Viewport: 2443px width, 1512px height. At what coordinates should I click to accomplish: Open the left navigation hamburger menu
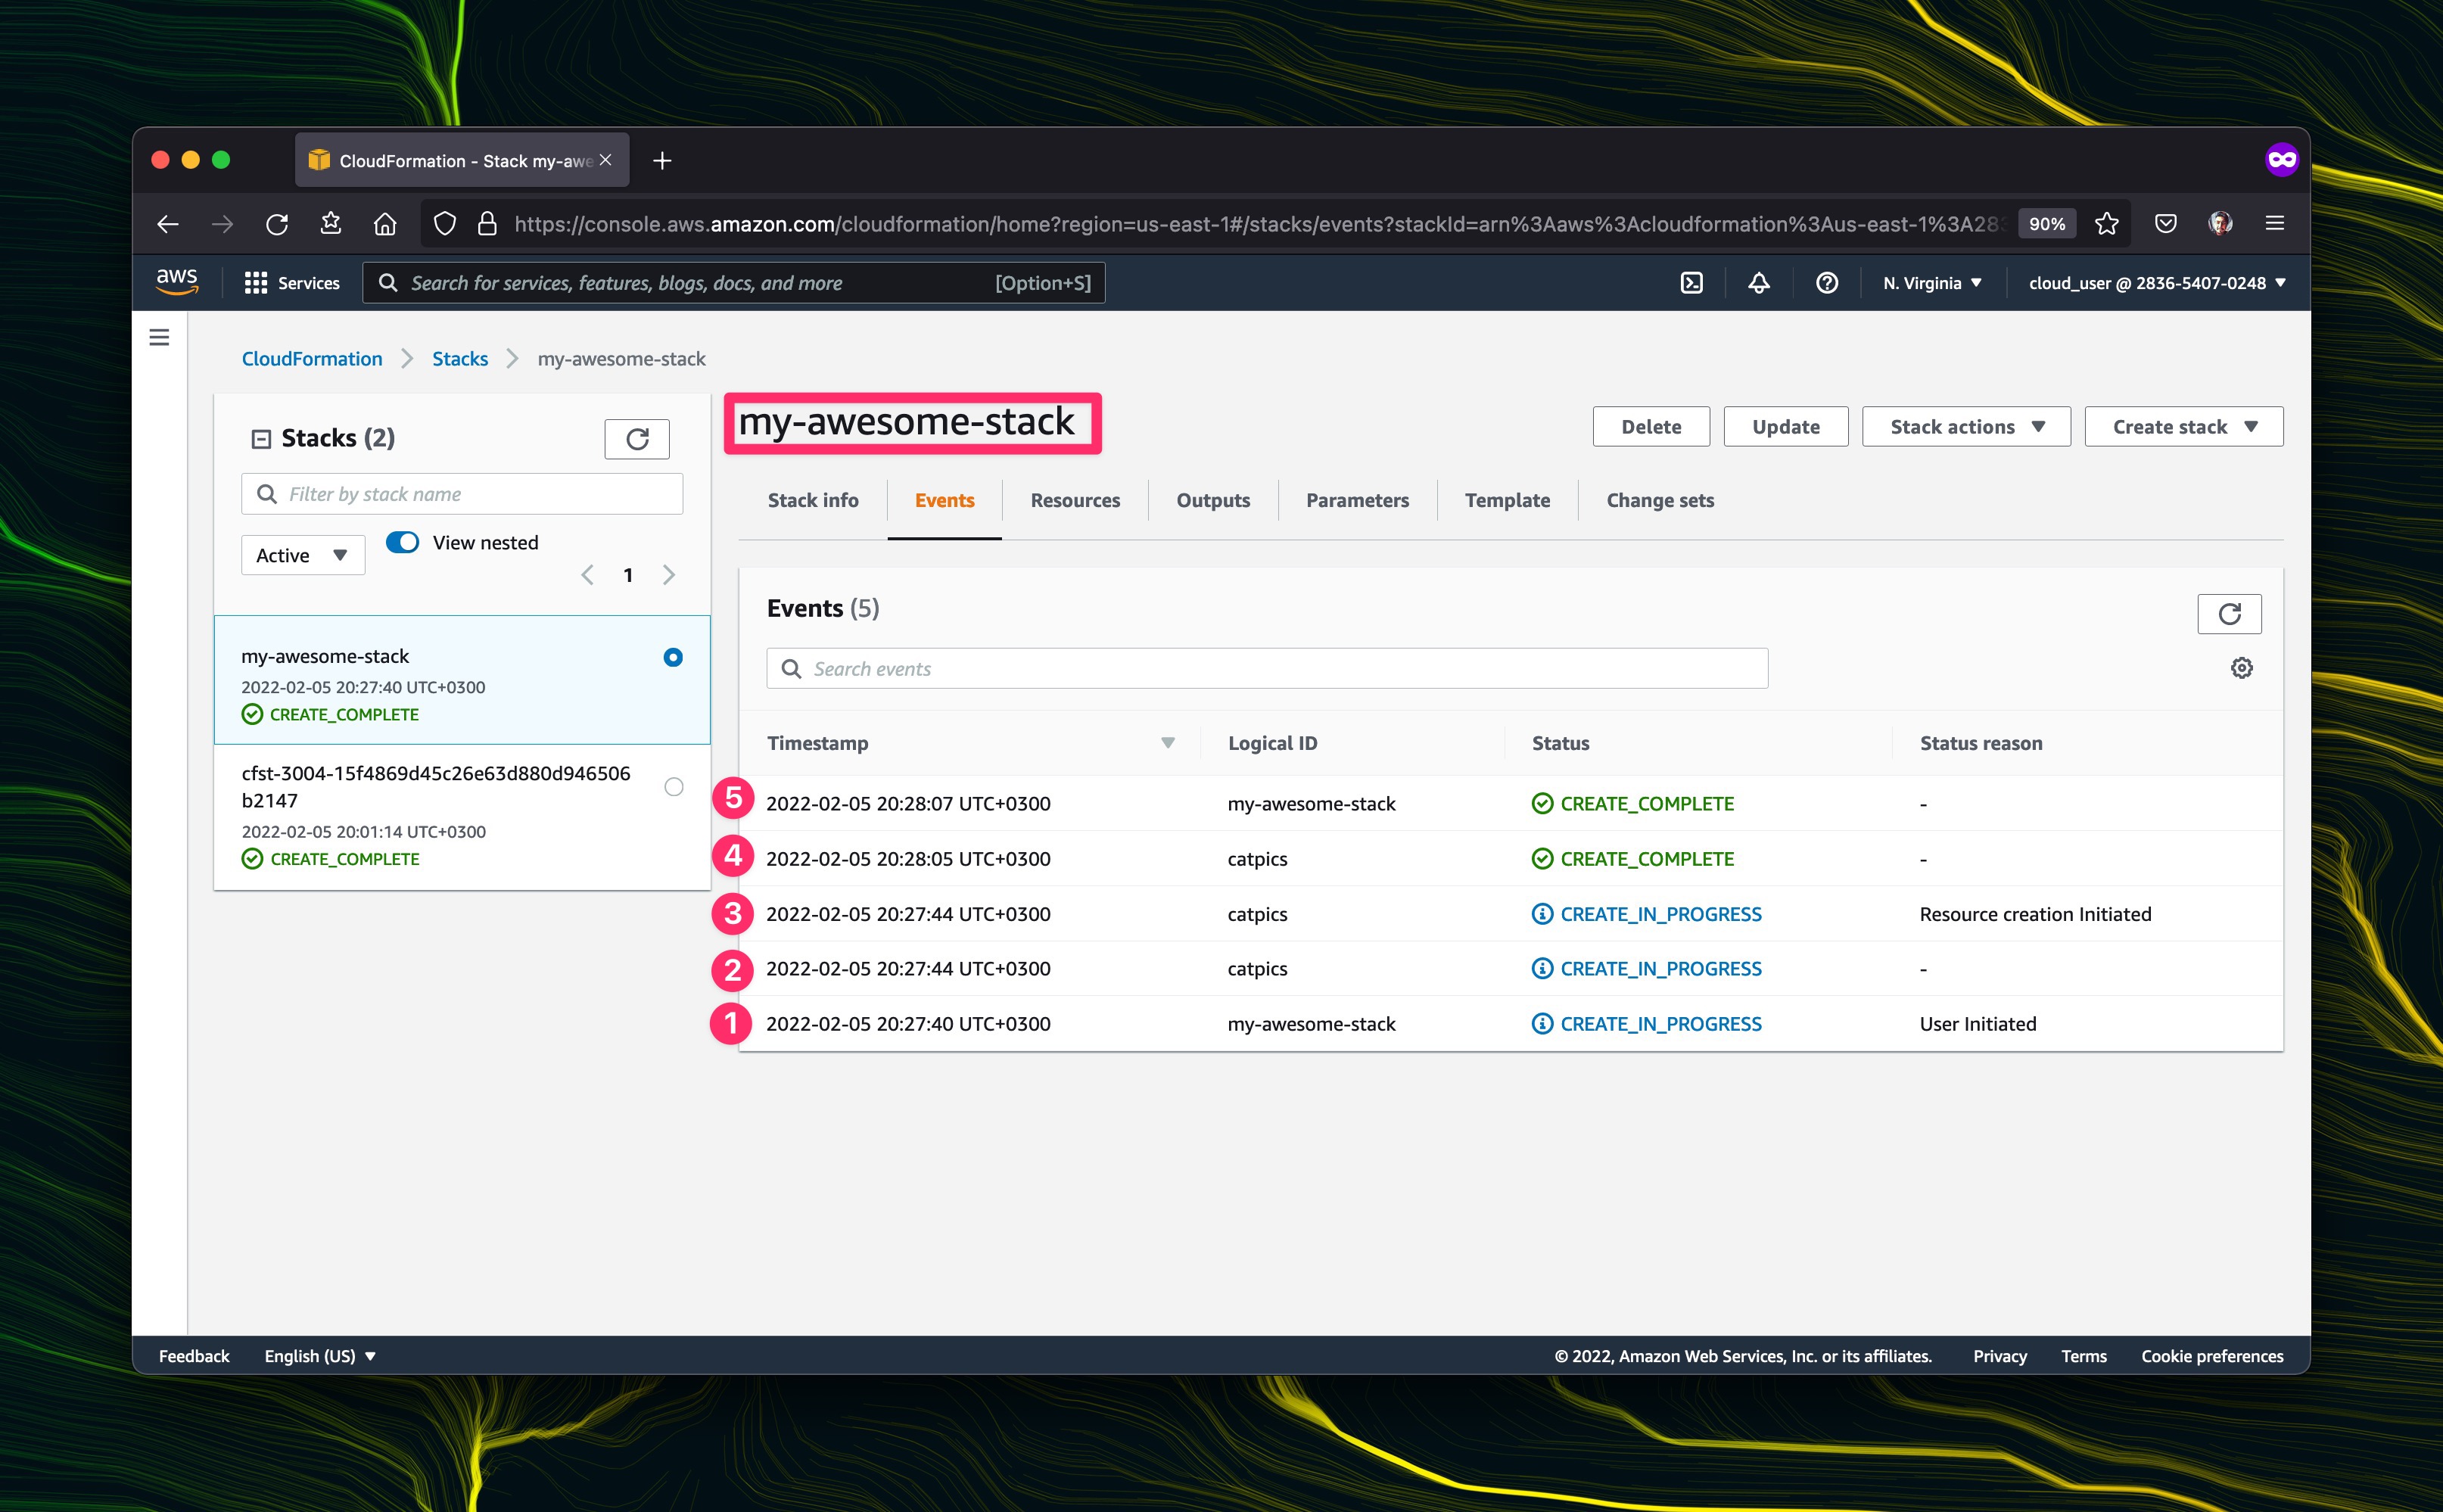159,338
